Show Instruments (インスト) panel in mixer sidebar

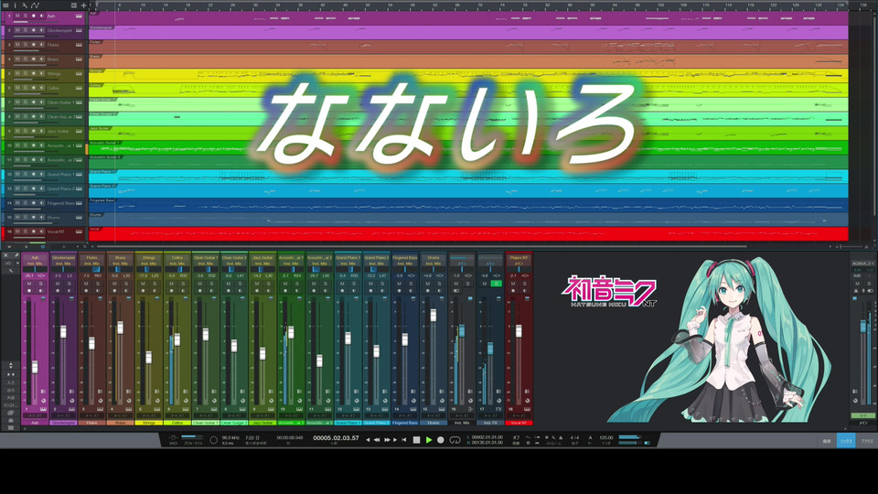pos(11,405)
